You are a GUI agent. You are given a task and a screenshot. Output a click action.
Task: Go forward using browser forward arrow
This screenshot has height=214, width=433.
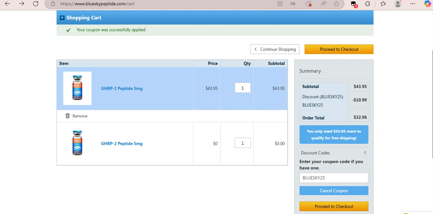click(22, 4)
